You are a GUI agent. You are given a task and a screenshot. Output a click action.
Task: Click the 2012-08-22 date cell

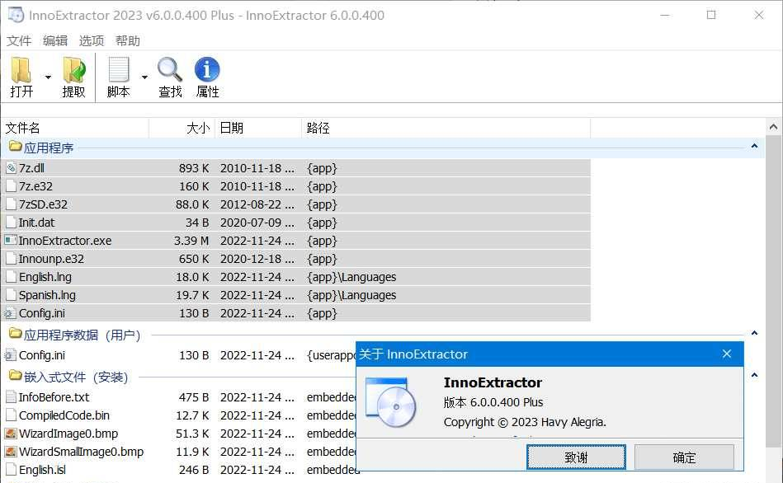pos(257,204)
